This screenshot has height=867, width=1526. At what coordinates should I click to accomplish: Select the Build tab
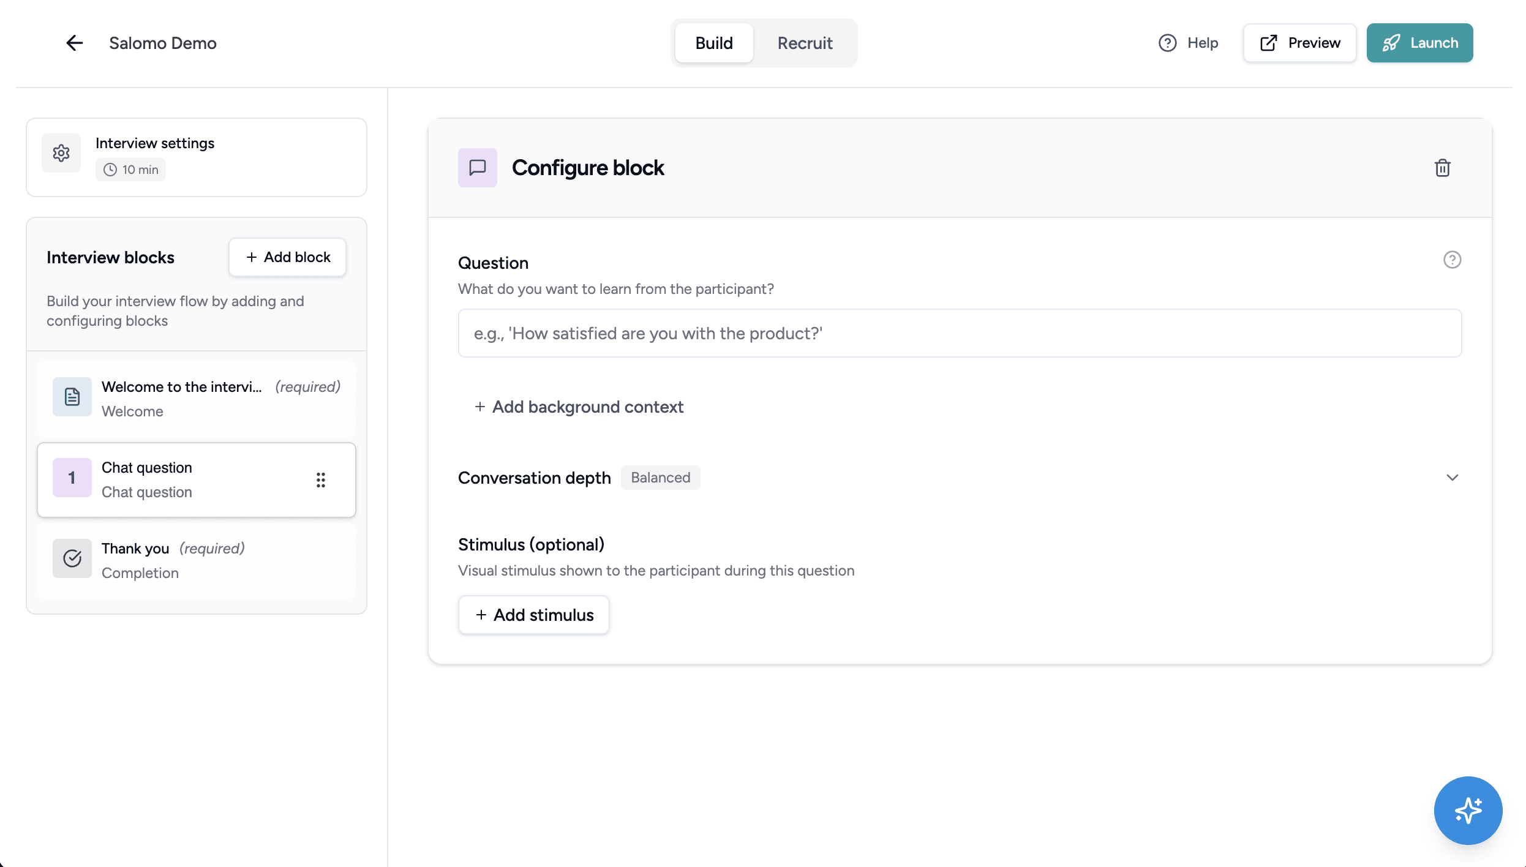[x=713, y=43]
